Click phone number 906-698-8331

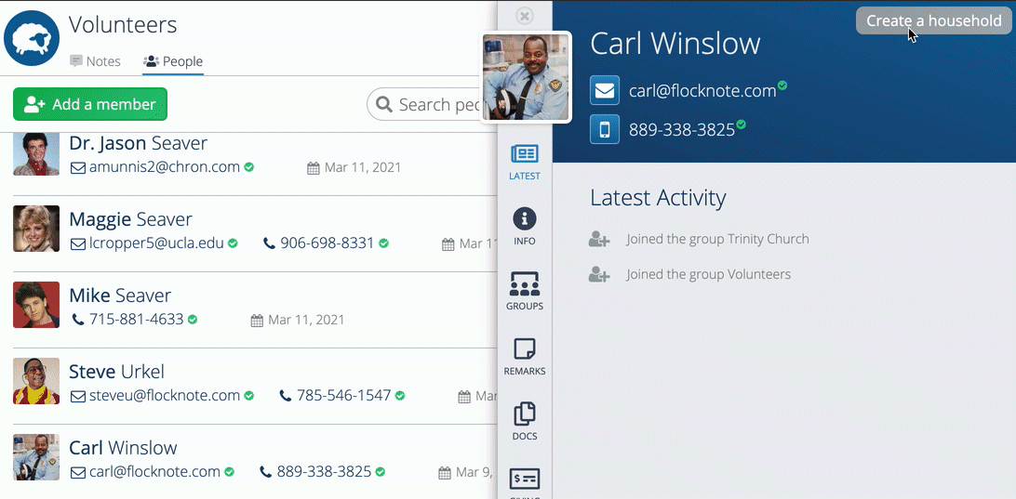(328, 243)
